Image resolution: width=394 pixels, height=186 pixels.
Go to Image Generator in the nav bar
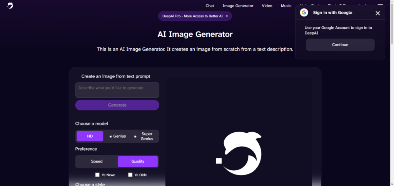click(x=238, y=6)
